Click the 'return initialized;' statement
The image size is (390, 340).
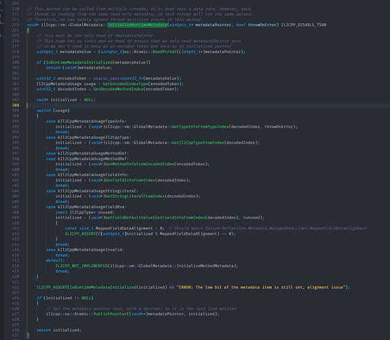[x=59, y=330]
